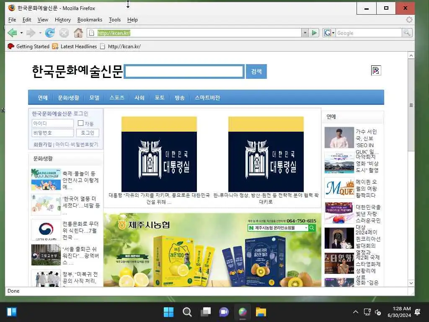
Task: Click the green Go arrow button
Action: pos(314,33)
